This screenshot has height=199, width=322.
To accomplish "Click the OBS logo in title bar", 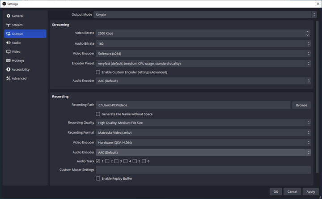I will [4, 4].
